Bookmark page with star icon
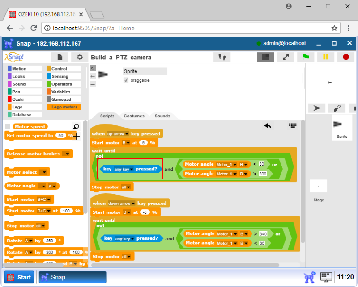Image resolution: width=358 pixels, height=287 pixels. click(334, 28)
